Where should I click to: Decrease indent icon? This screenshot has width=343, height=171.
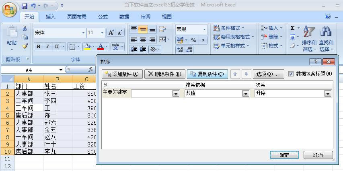[x=134, y=49]
